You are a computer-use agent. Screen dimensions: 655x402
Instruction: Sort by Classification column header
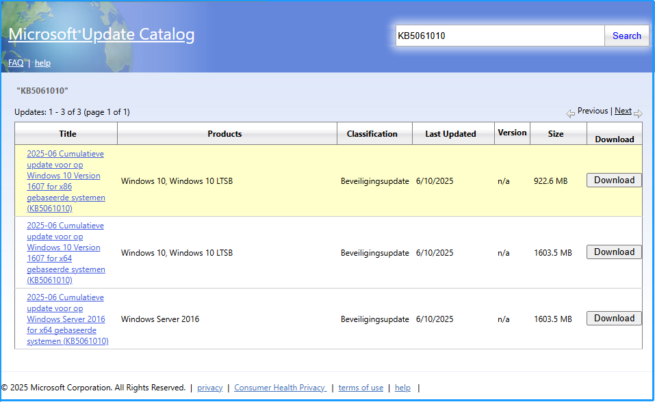[x=372, y=134]
